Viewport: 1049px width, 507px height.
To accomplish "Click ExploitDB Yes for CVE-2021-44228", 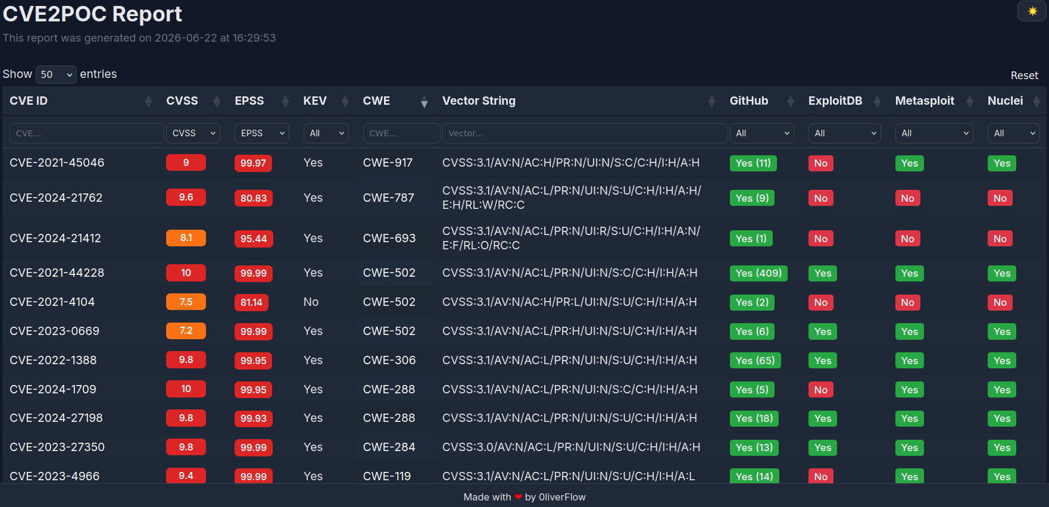I will tap(823, 273).
